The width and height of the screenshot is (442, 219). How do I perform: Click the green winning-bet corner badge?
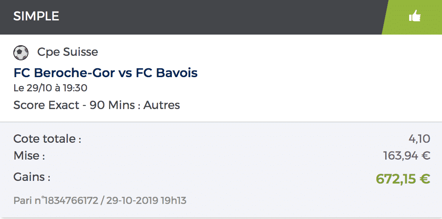click(x=412, y=17)
